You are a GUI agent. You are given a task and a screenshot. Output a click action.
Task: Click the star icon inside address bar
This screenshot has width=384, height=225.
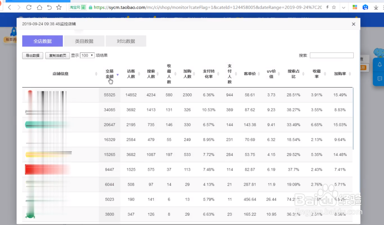334,7
